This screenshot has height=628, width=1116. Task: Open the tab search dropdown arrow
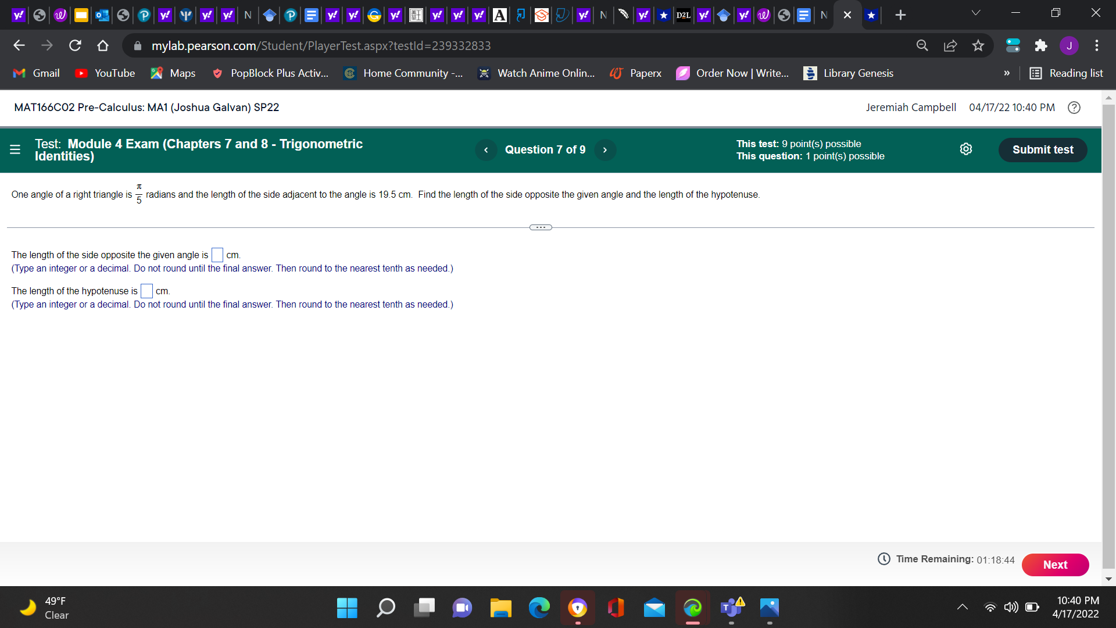coord(976,13)
